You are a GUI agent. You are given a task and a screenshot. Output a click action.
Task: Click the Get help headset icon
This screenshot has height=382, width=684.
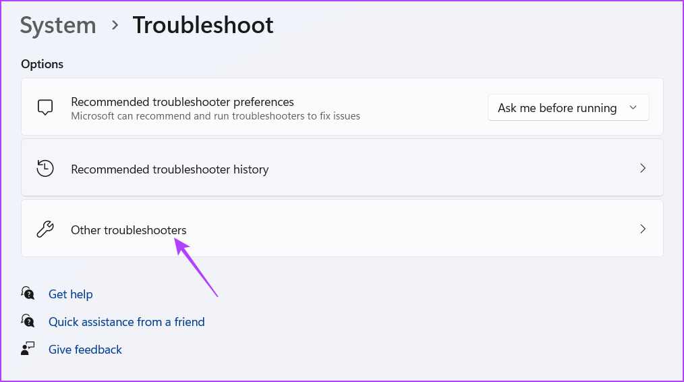click(x=28, y=294)
